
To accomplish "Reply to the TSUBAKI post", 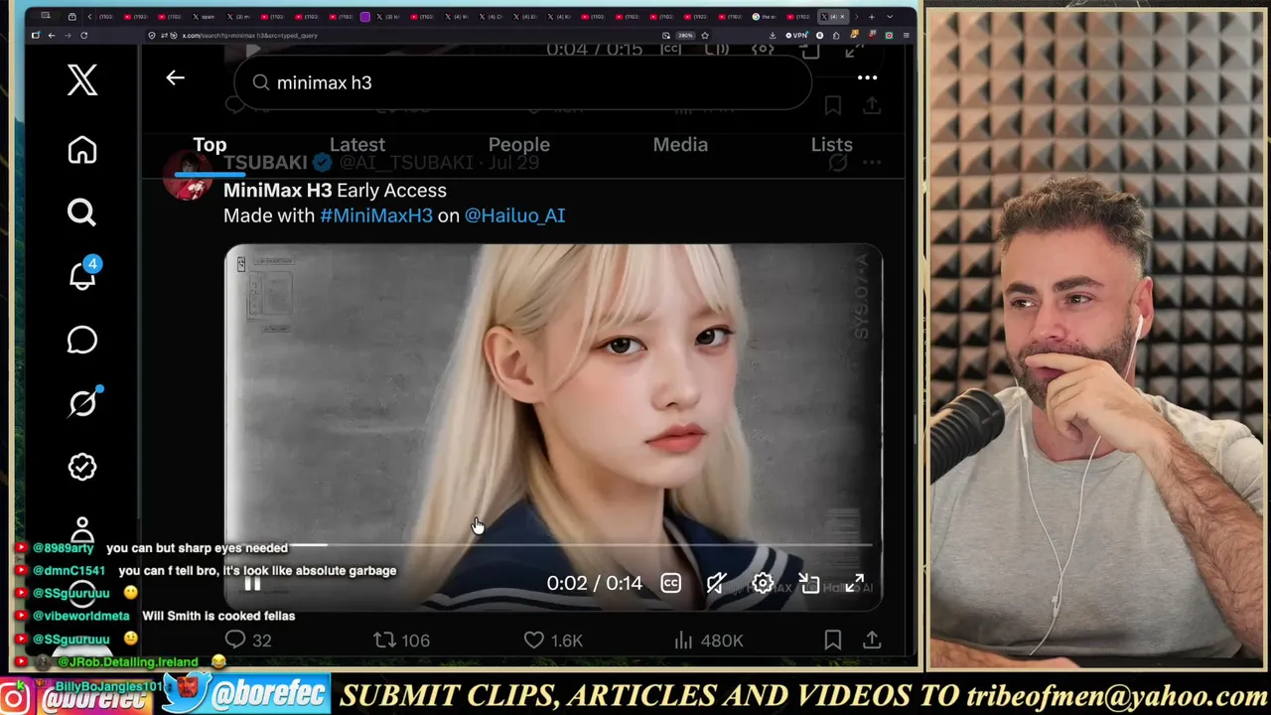I will pos(248,641).
